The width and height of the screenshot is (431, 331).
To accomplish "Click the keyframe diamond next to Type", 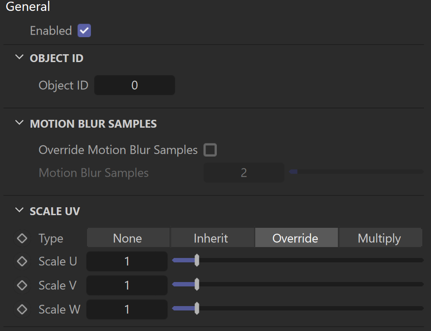I will click(x=22, y=238).
